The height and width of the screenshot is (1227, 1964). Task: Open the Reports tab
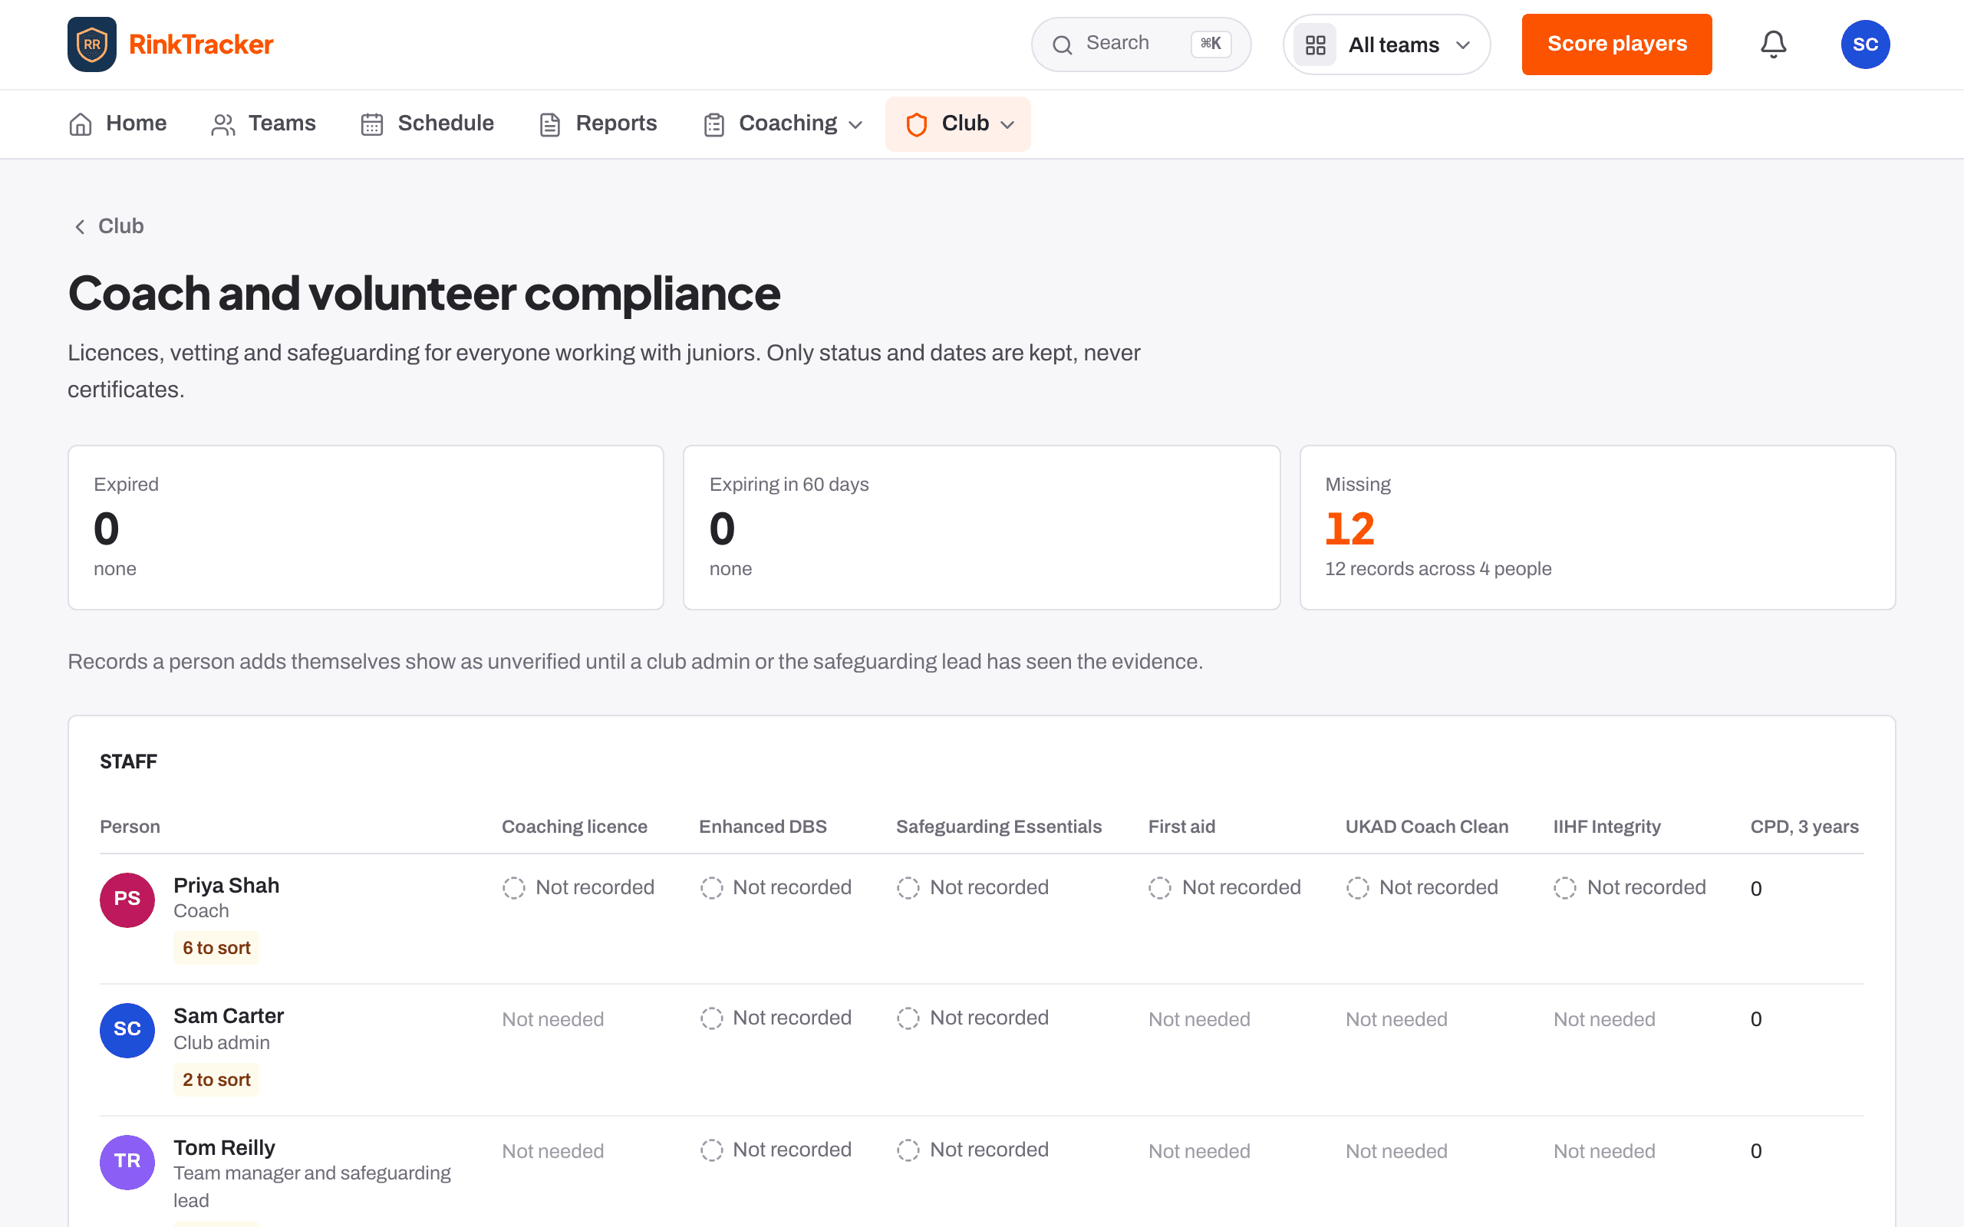(598, 124)
